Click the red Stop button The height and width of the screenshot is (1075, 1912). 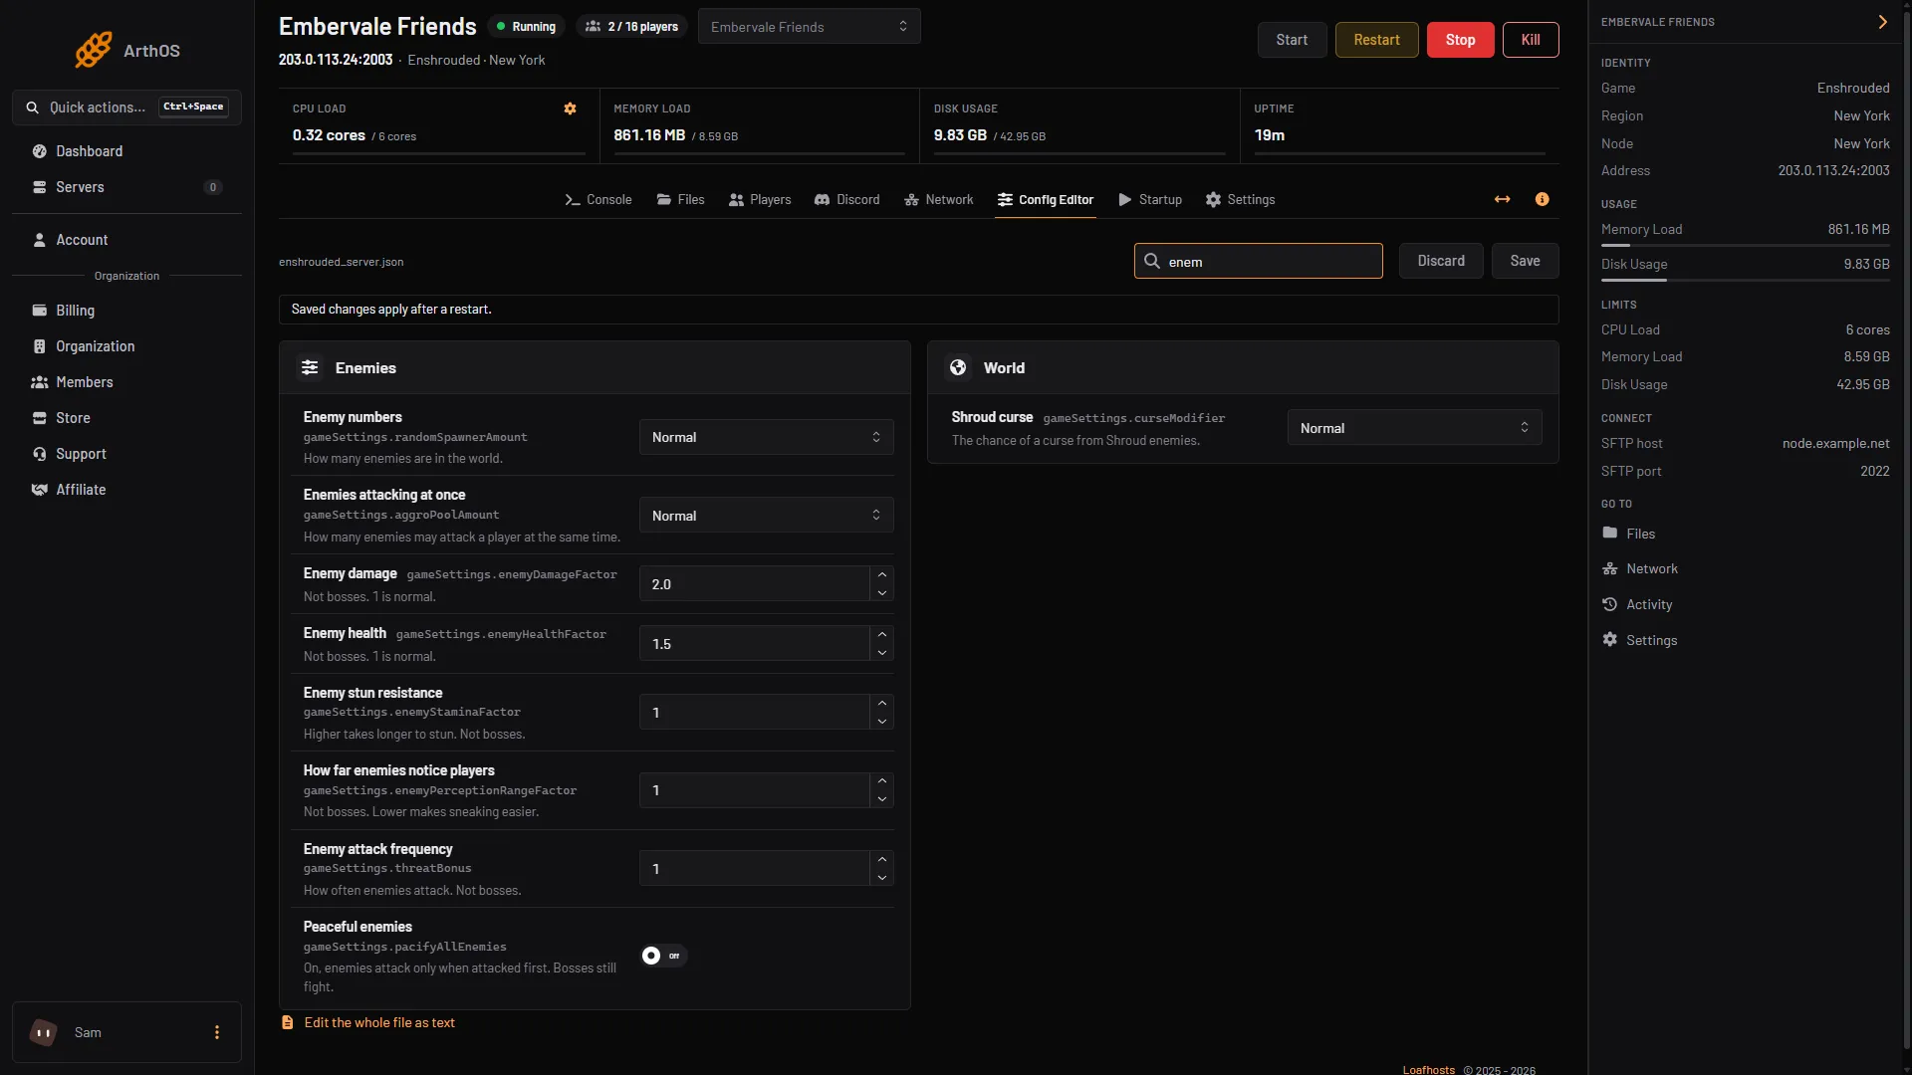[x=1460, y=40]
